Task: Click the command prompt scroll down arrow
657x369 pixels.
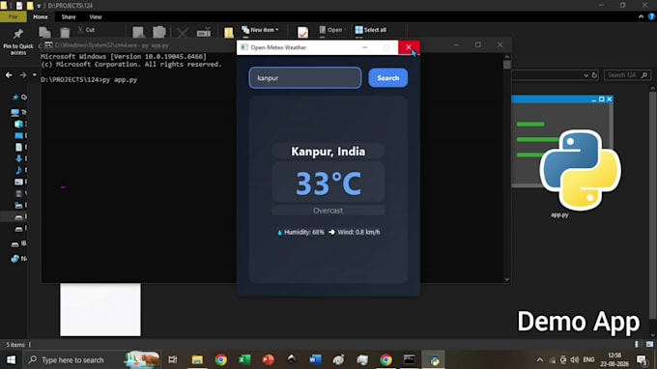Action: [507, 279]
